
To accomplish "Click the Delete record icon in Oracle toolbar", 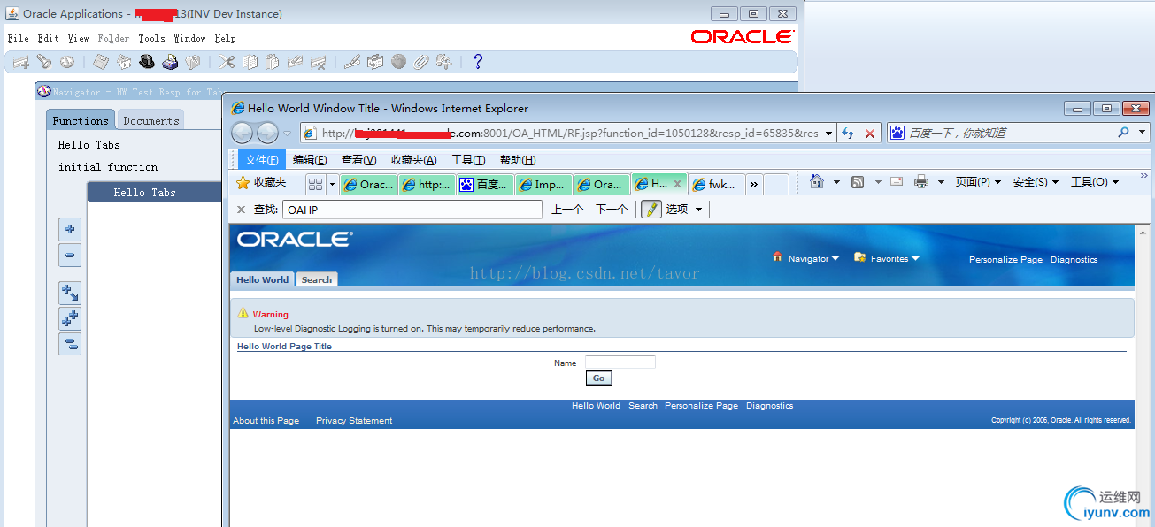I will (x=319, y=62).
